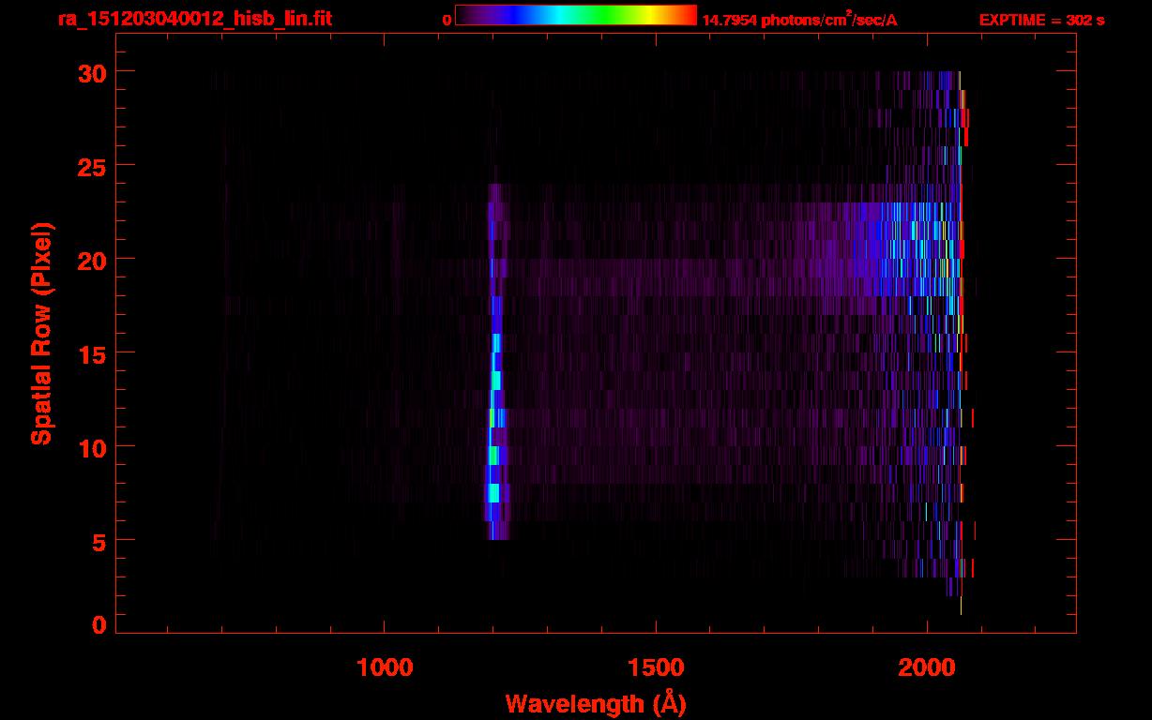The height and width of the screenshot is (720, 1152).
Task: Click the Spatial Row (Pixel) axis title
Action: pyautogui.click(x=42, y=333)
